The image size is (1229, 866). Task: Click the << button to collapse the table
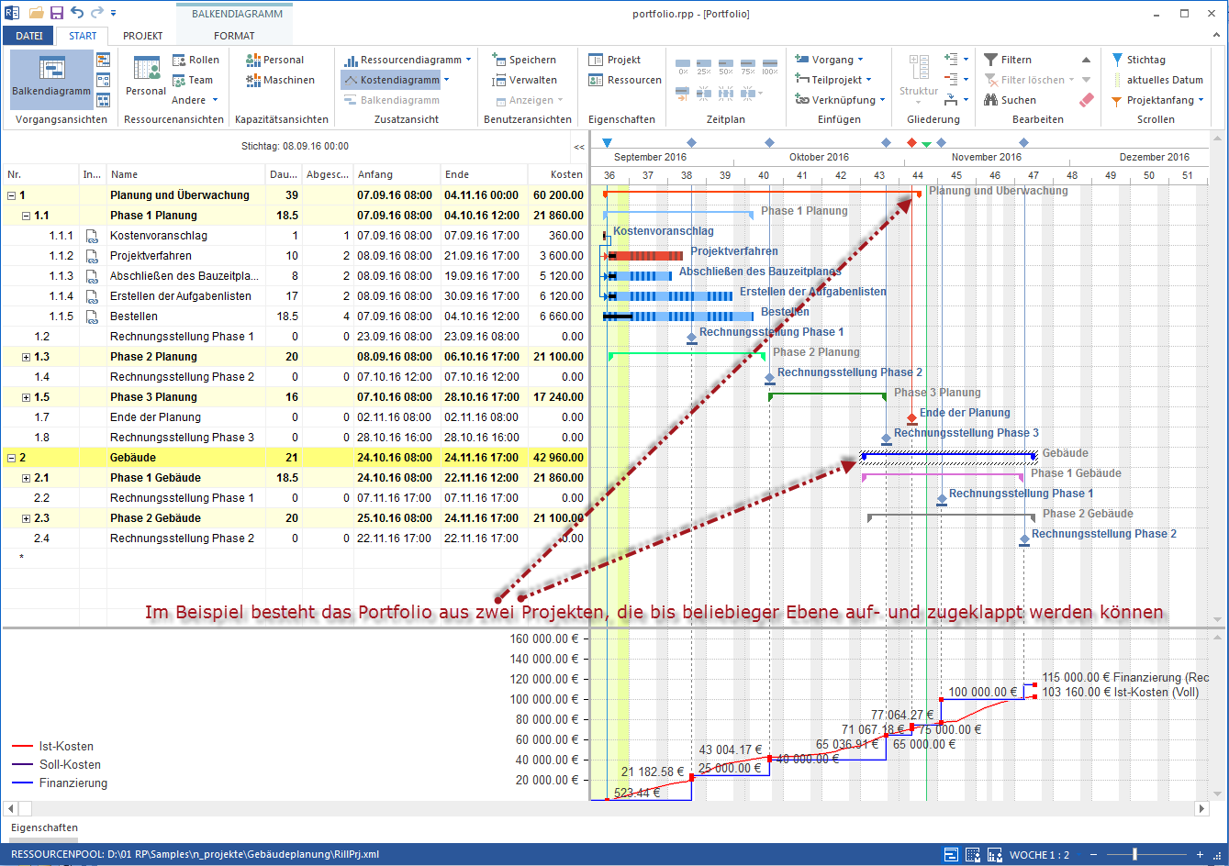point(579,147)
